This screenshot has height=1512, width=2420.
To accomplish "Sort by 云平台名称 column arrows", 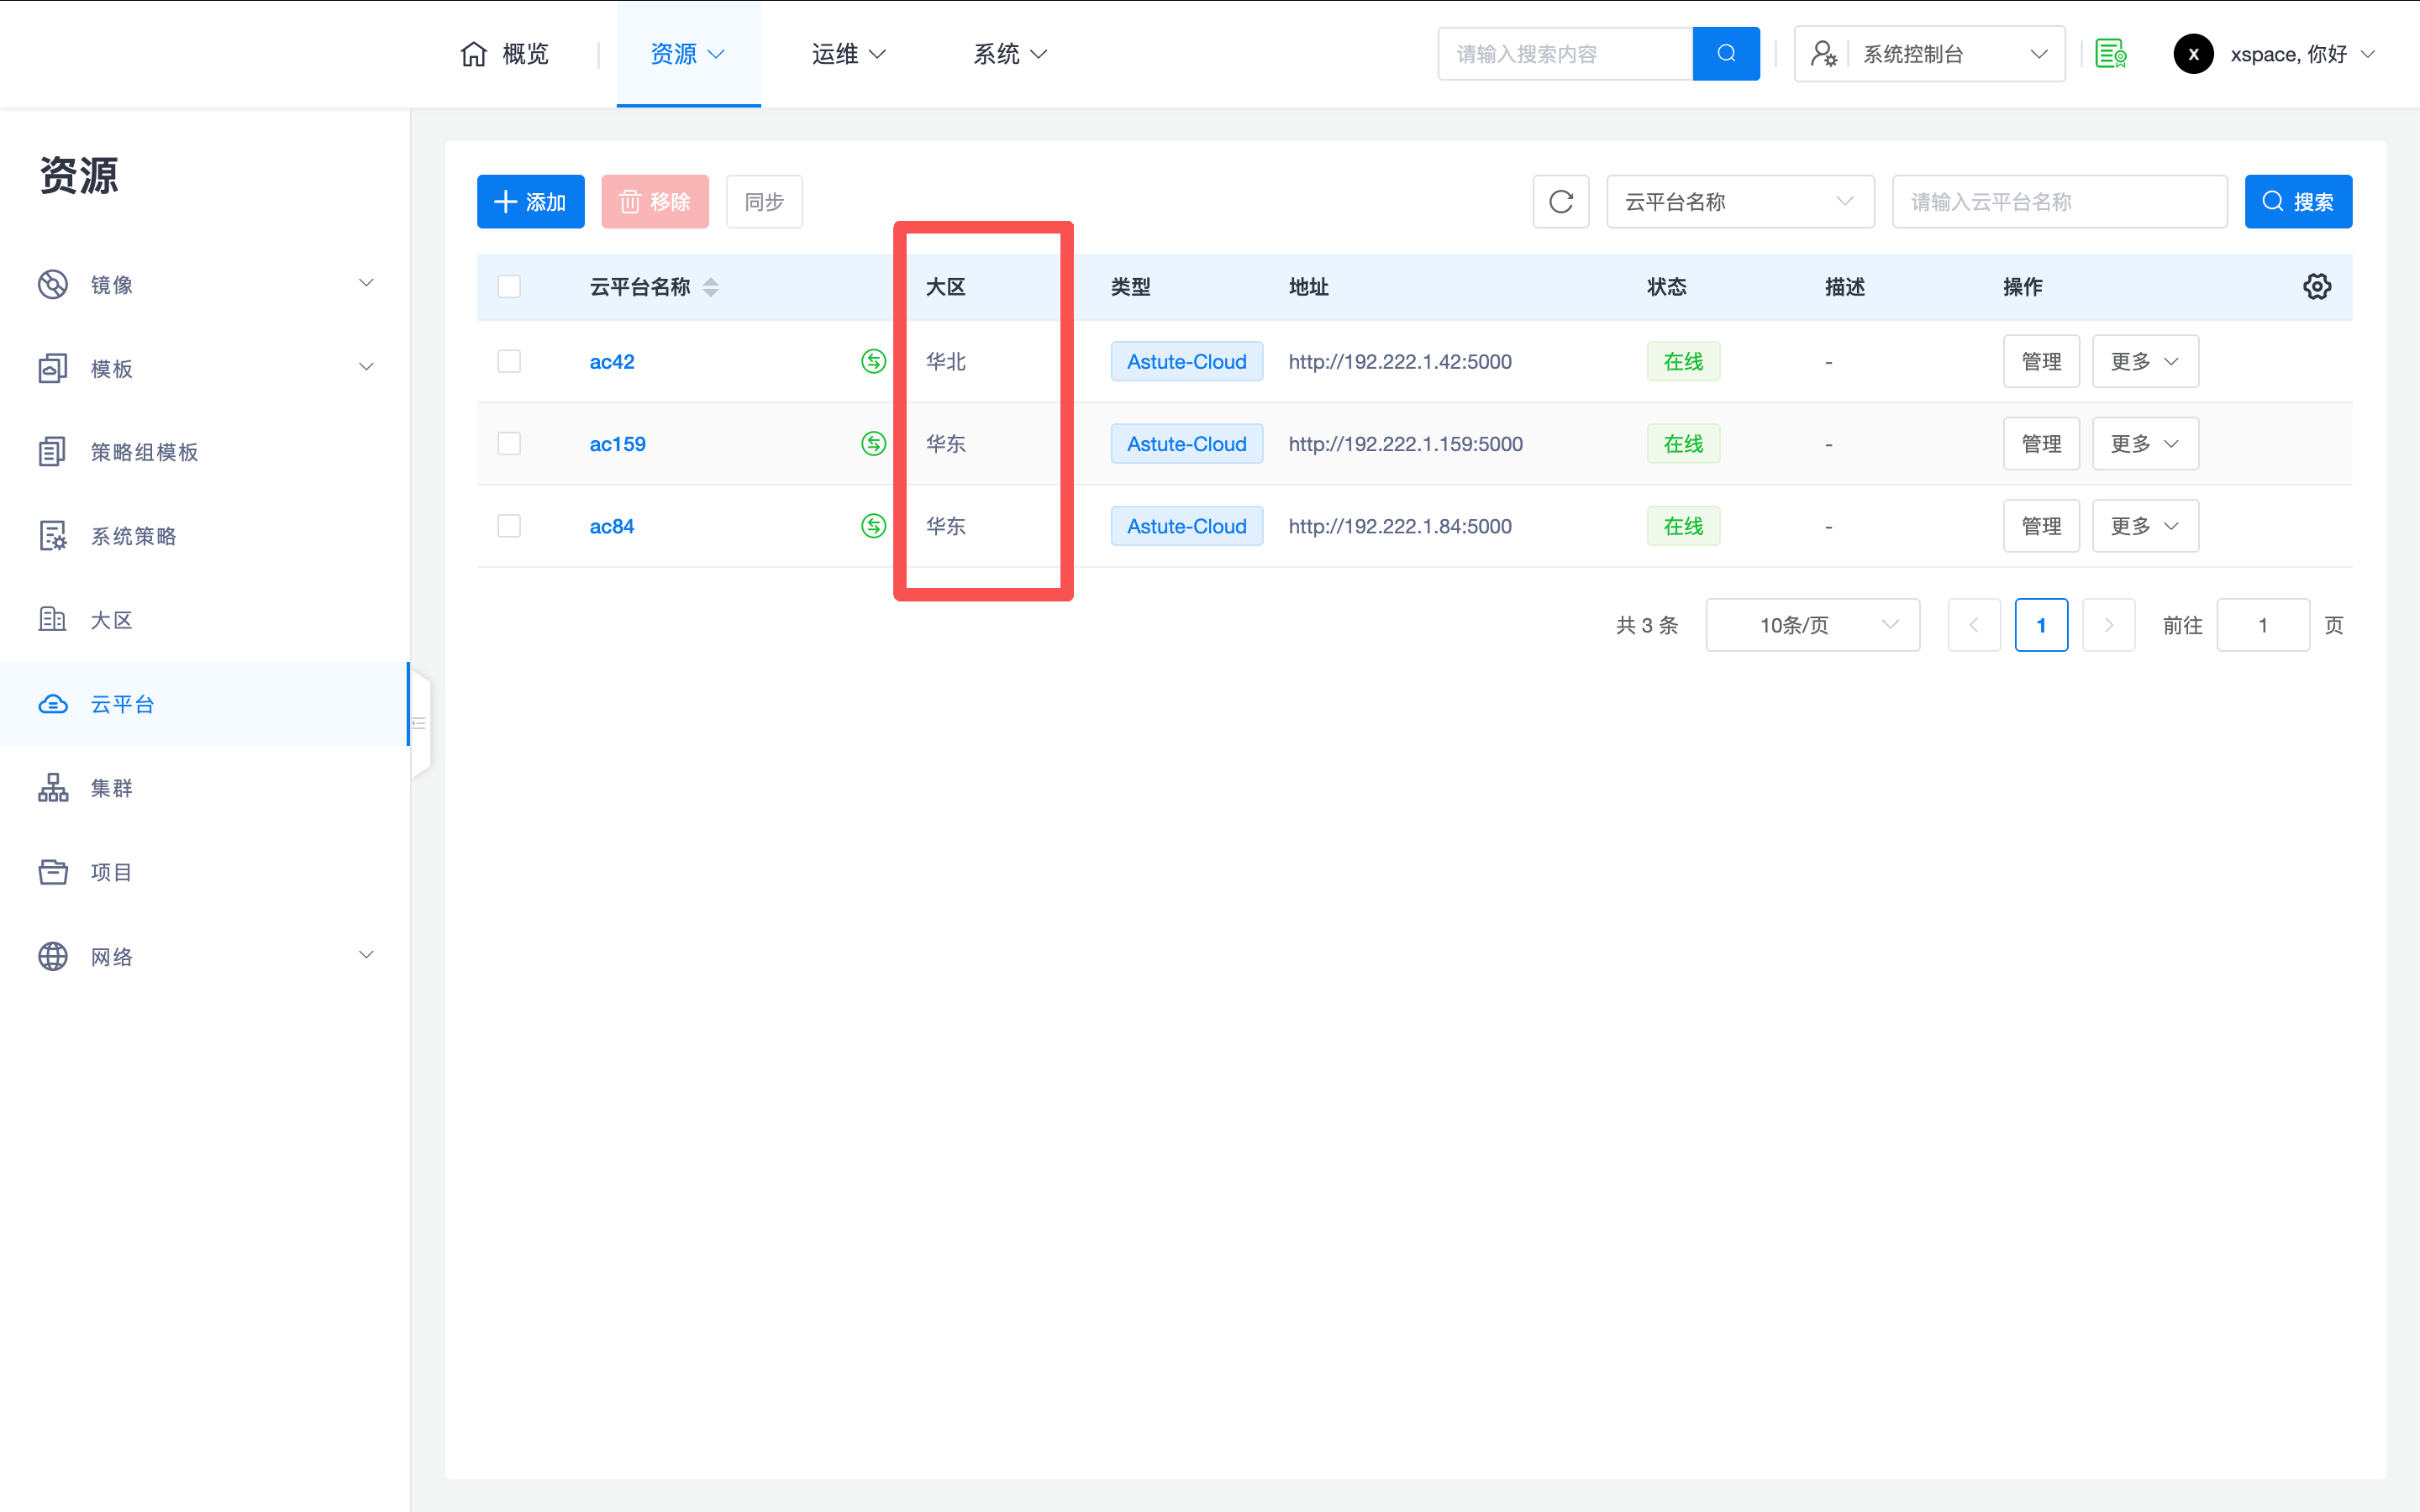I will pyautogui.click(x=711, y=287).
